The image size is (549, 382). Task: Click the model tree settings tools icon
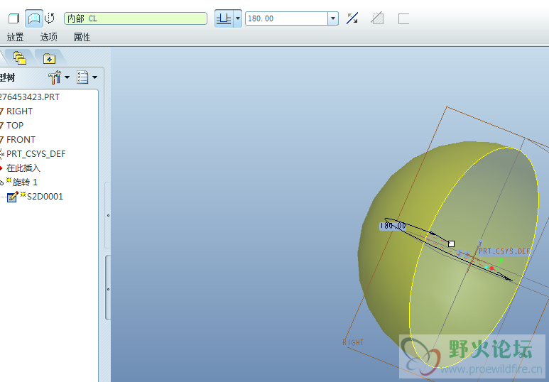(55, 77)
